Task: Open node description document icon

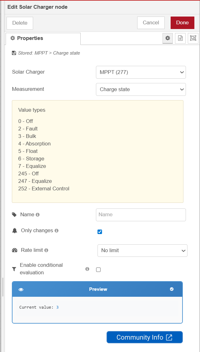Action: pyautogui.click(x=180, y=38)
